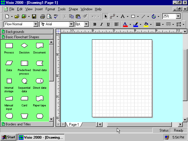
Task: Toggle Italic formatting
Action: coord(101,24)
